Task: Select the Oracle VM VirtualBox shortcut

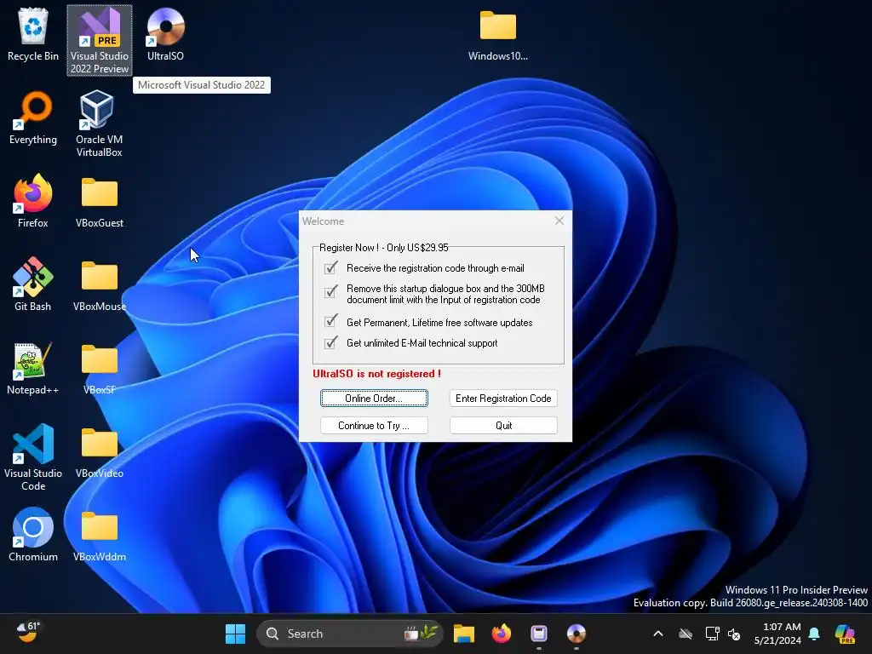Action: [x=99, y=123]
